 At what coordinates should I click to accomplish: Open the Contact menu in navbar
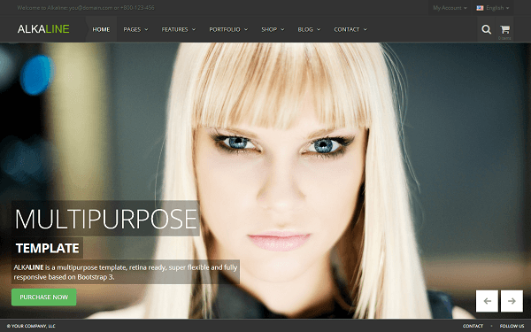[350, 29]
